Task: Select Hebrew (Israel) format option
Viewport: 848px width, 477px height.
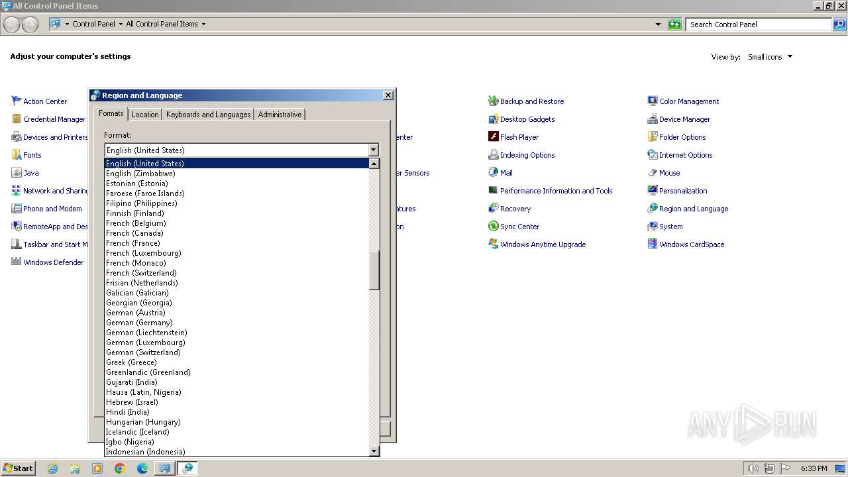Action: 237,402
